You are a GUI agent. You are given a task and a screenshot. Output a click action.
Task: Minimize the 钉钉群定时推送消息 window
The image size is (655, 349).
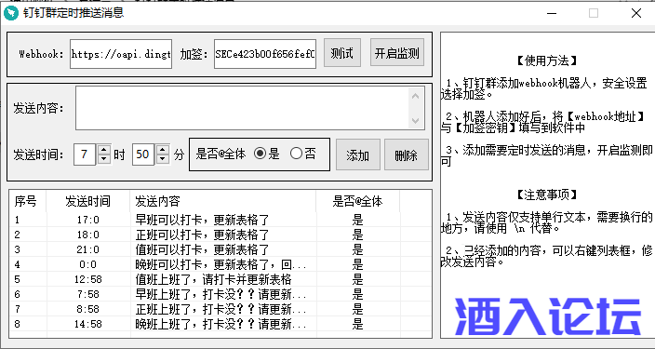[x=552, y=13]
